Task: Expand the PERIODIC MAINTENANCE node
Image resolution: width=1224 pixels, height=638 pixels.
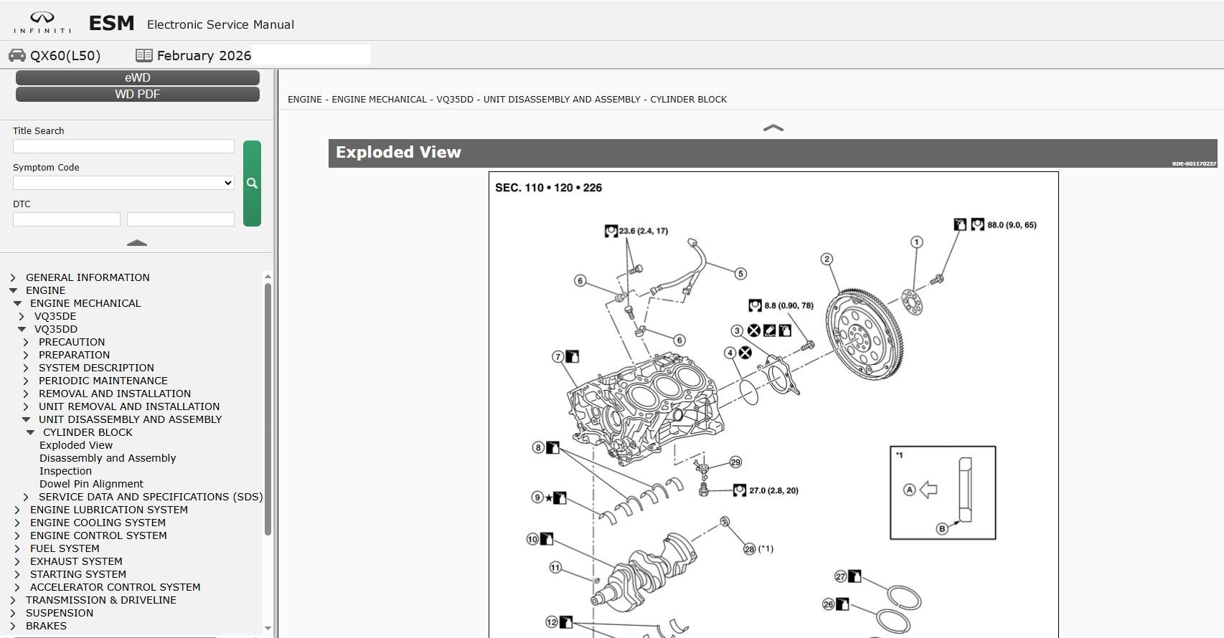Action: click(x=26, y=381)
